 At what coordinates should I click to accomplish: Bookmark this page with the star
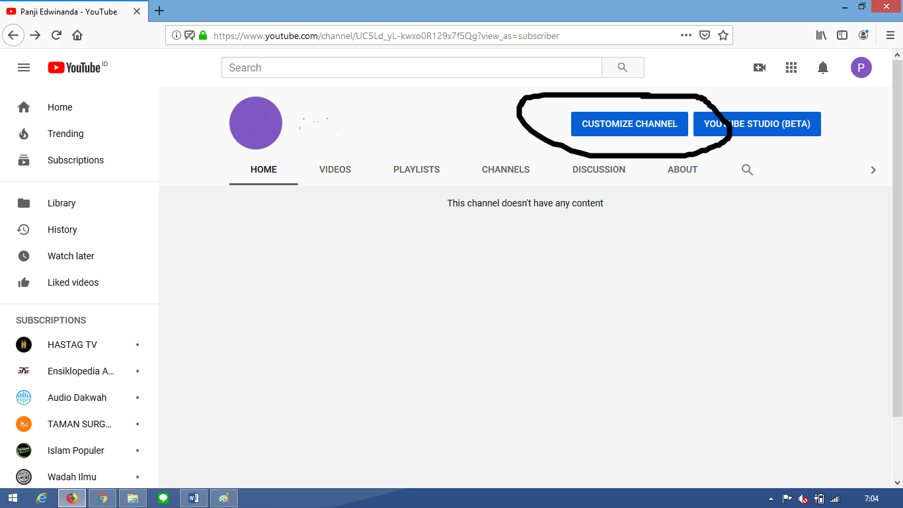point(723,35)
